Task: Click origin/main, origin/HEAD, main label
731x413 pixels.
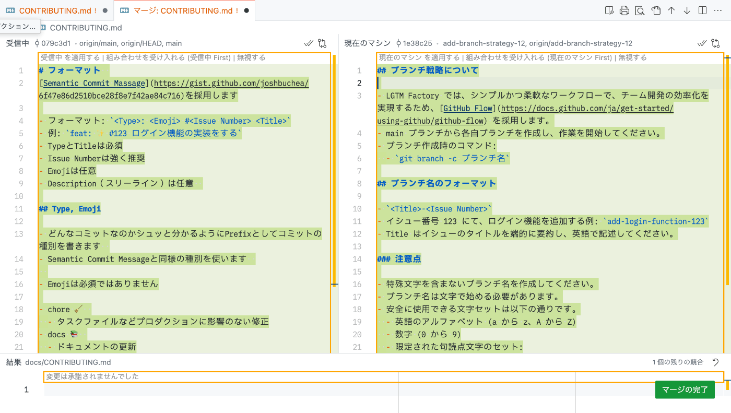Action: point(131,43)
